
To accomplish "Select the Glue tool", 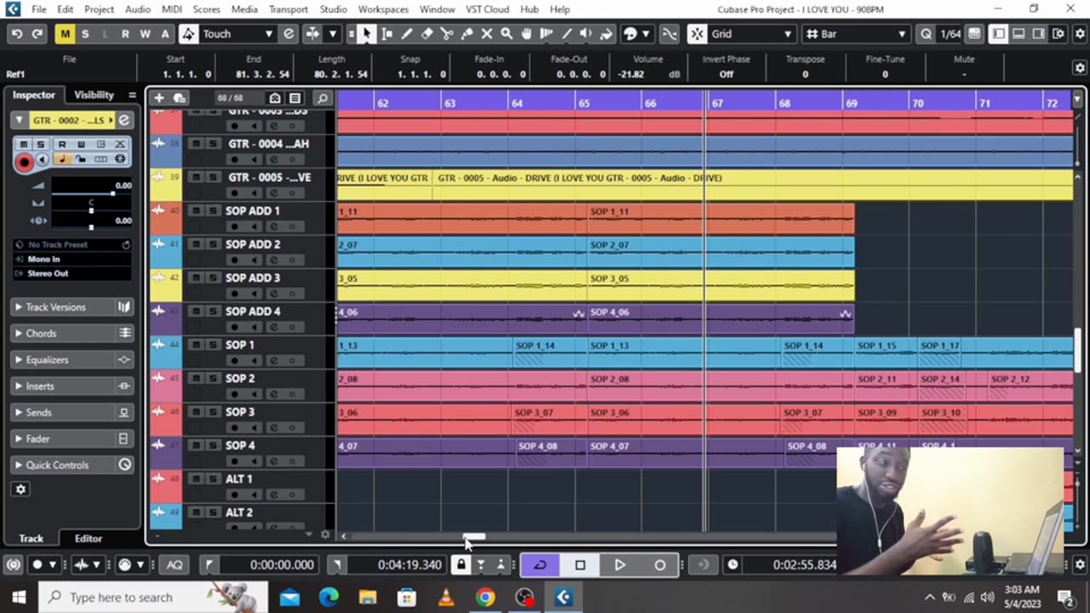I will pyautogui.click(x=467, y=34).
